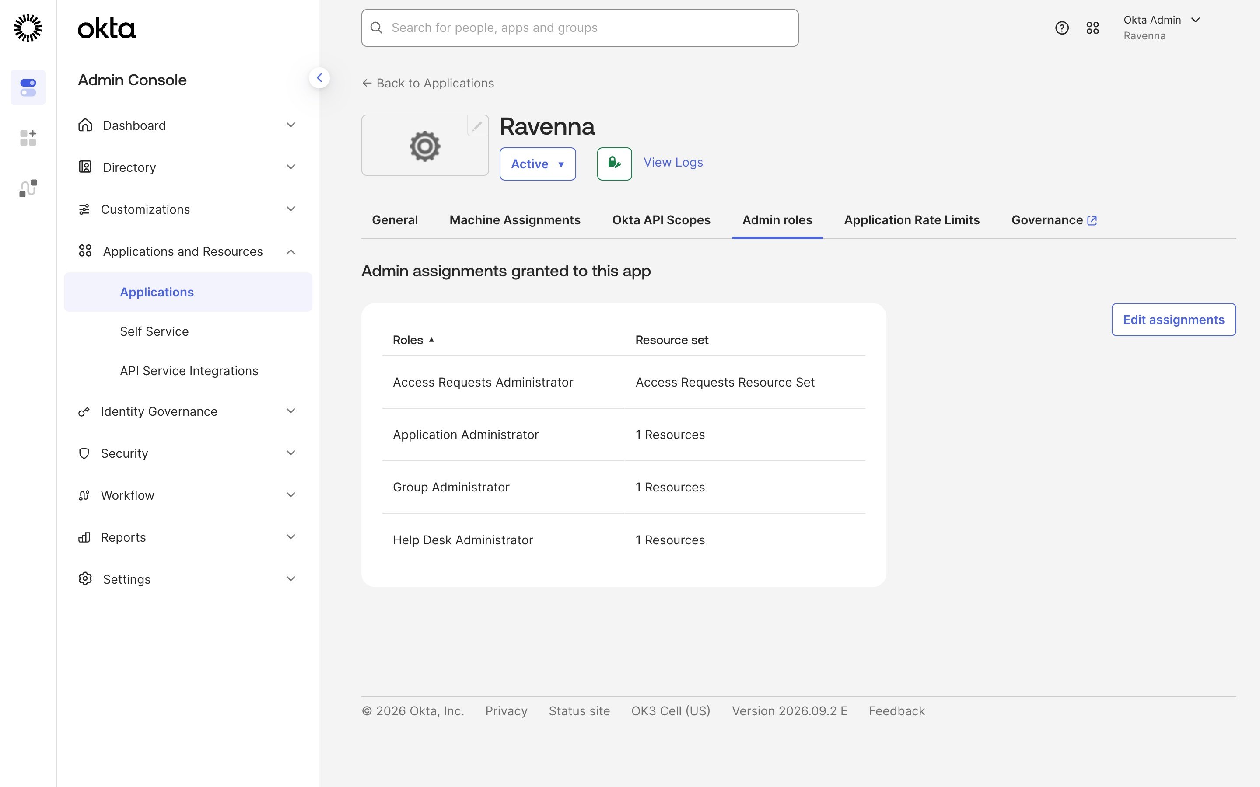
Task: Go back to Applications
Action: click(428, 83)
